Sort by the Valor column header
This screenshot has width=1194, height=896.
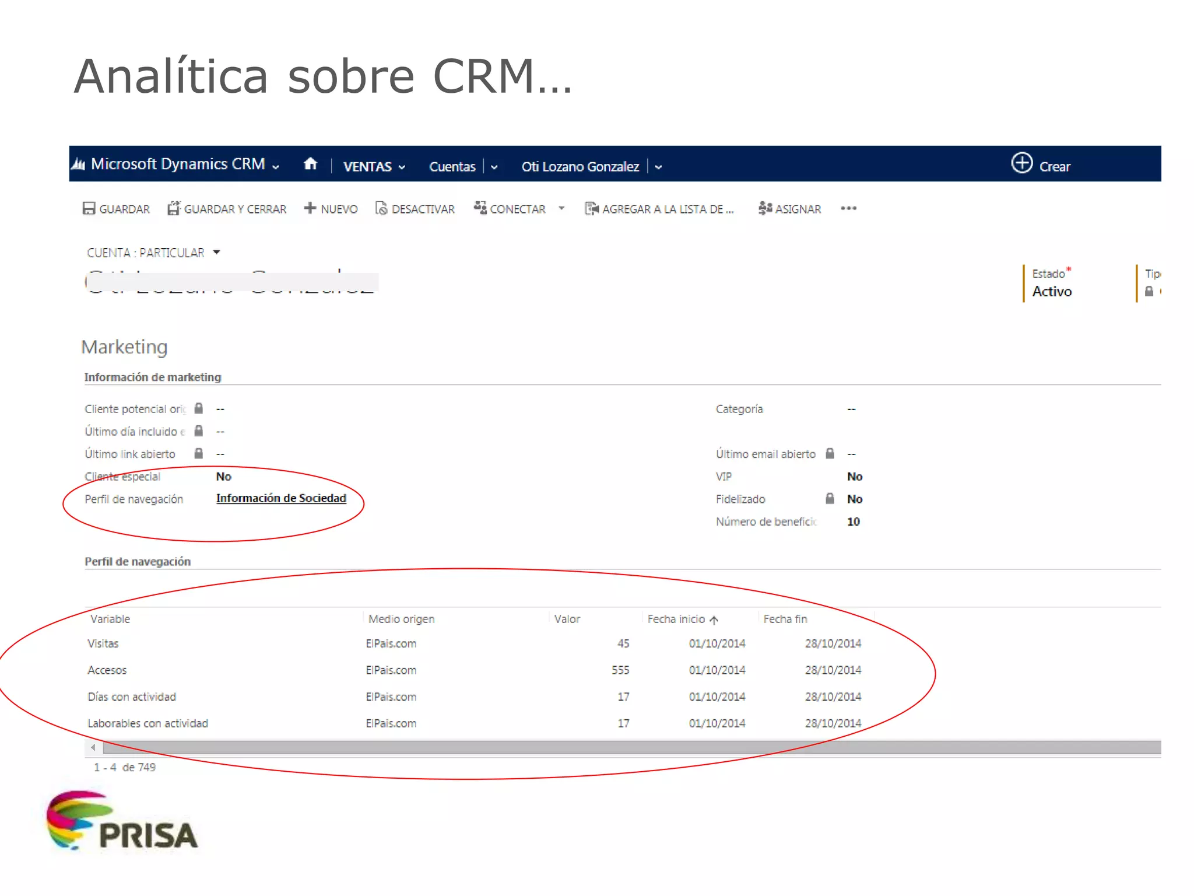567,619
